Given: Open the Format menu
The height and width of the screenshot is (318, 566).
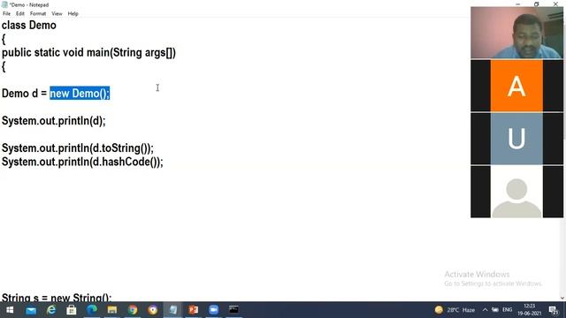Looking at the screenshot, I should [38, 14].
